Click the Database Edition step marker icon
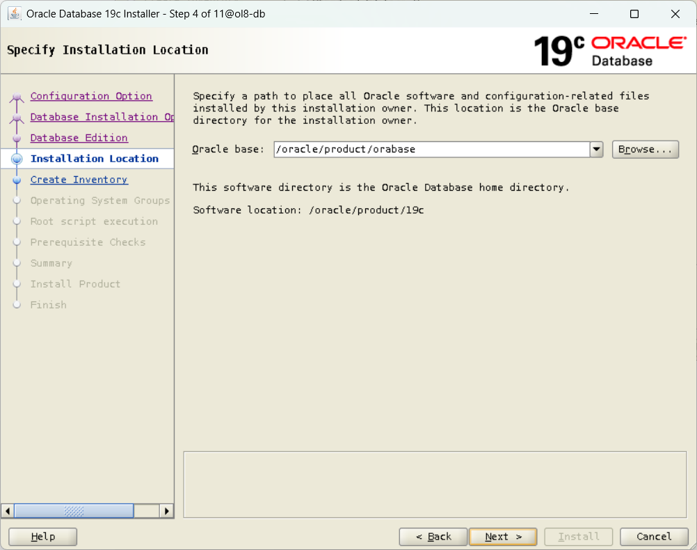 [17, 139]
